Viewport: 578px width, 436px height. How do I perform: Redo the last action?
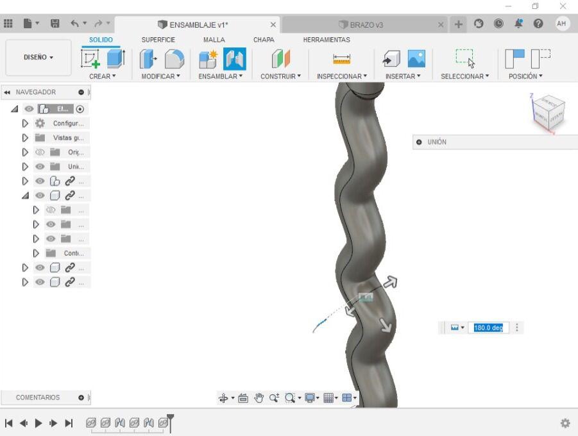tap(98, 24)
